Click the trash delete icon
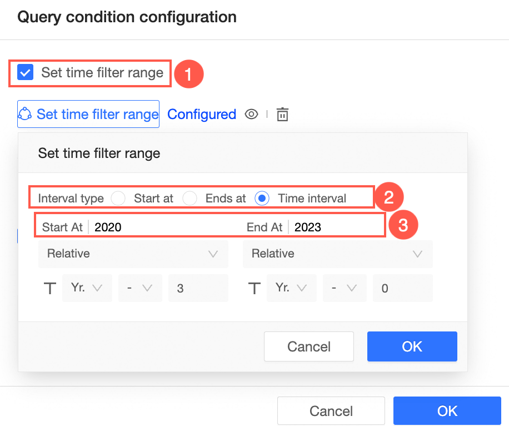The image size is (509, 426). point(283,115)
